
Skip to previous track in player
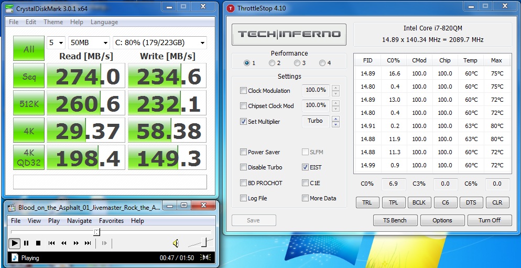click(51, 243)
